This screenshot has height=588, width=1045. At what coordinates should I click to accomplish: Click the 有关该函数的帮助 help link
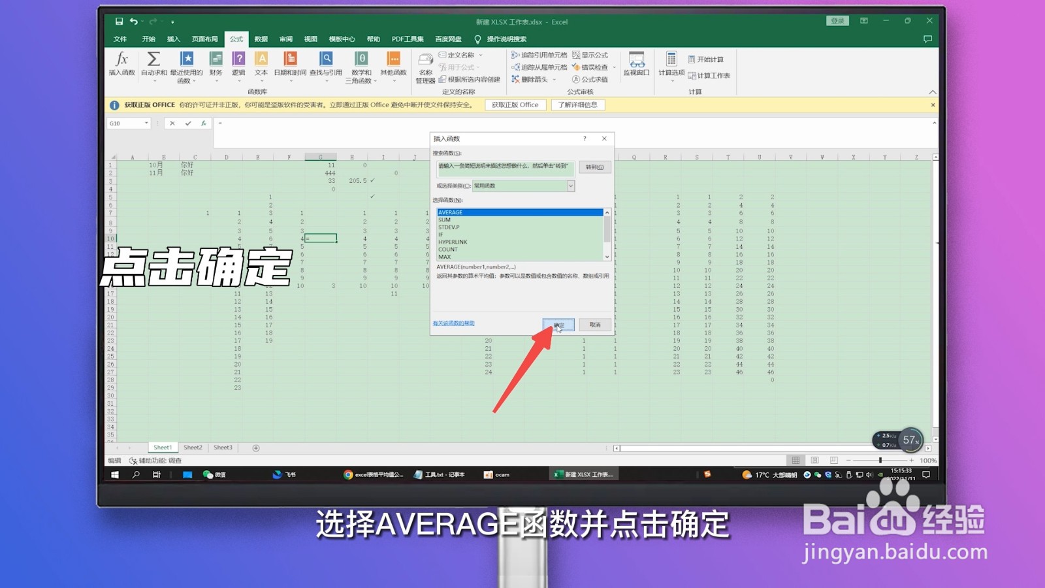454,323
